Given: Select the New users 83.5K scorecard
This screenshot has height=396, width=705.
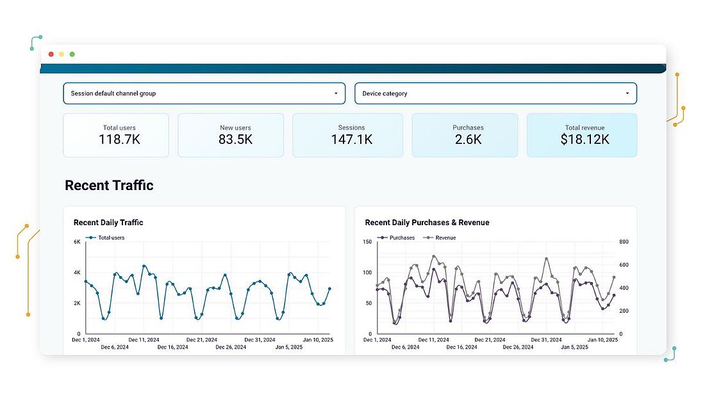Looking at the screenshot, I should tap(231, 135).
